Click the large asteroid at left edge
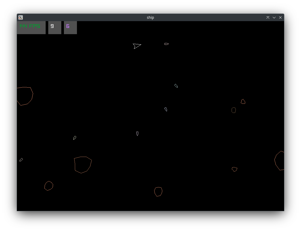This screenshot has height=231, width=301. point(25,96)
